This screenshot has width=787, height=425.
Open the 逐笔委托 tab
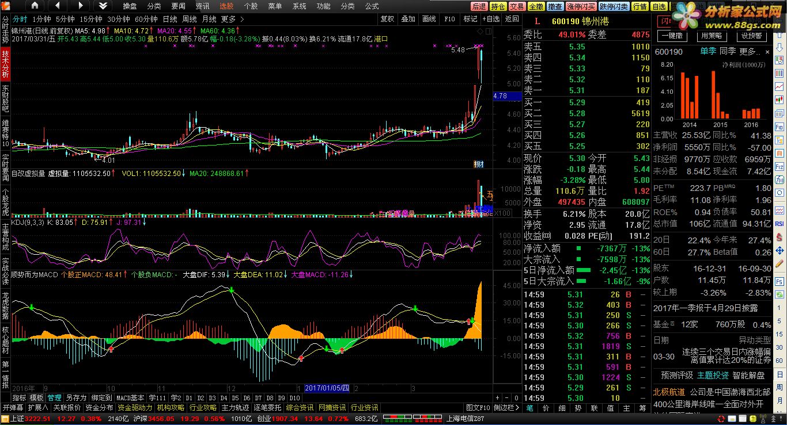point(267,407)
